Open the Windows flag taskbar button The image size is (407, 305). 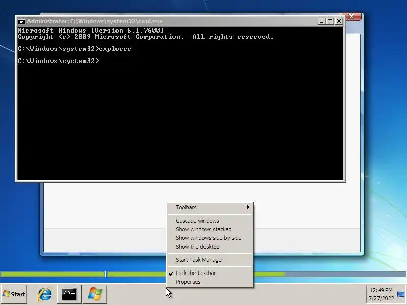coord(95,294)
